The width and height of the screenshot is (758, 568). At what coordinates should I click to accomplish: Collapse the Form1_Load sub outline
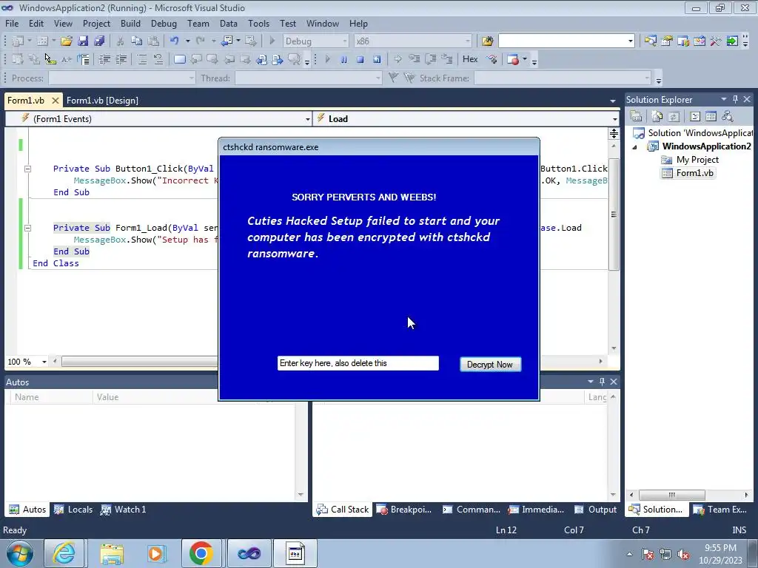27,228
